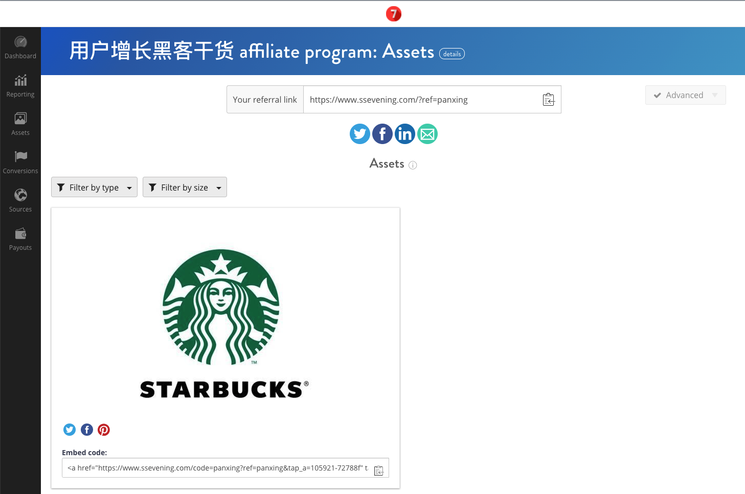Click the info icon next to Assets heading
The image size is (745, 494).
[x=413, y=165]
